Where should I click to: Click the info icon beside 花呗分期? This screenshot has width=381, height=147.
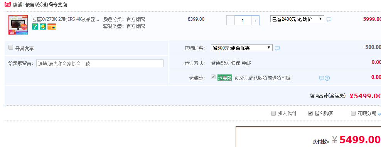tap(379, 113)
